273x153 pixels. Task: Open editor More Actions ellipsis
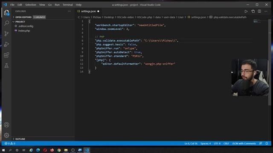(x=266, y=11)
